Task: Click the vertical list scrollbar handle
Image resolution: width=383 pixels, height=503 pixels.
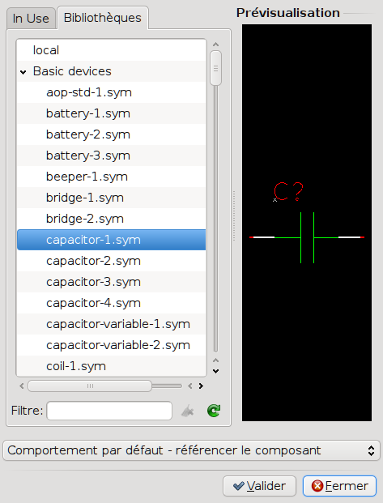Action: 215,68
